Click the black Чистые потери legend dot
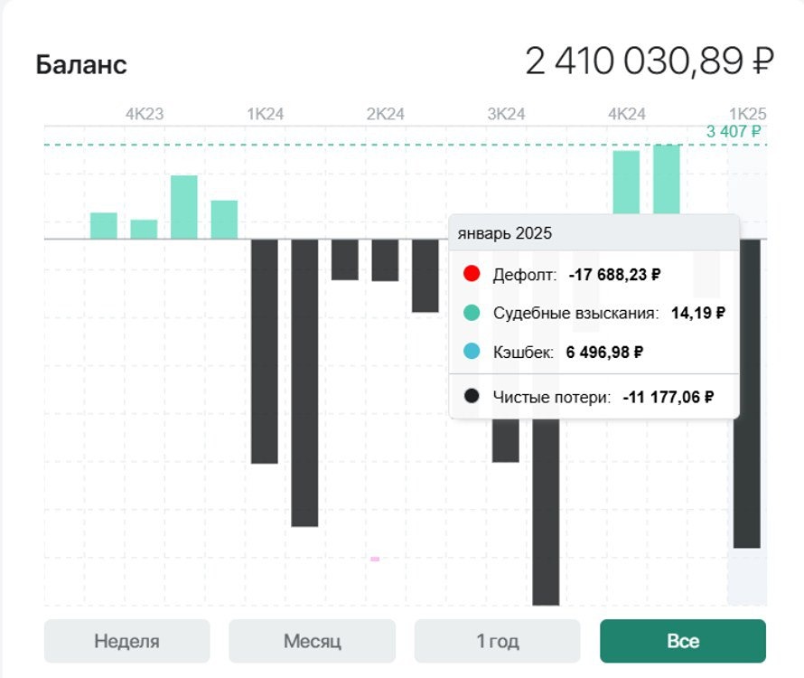 [x=471, y=396]
